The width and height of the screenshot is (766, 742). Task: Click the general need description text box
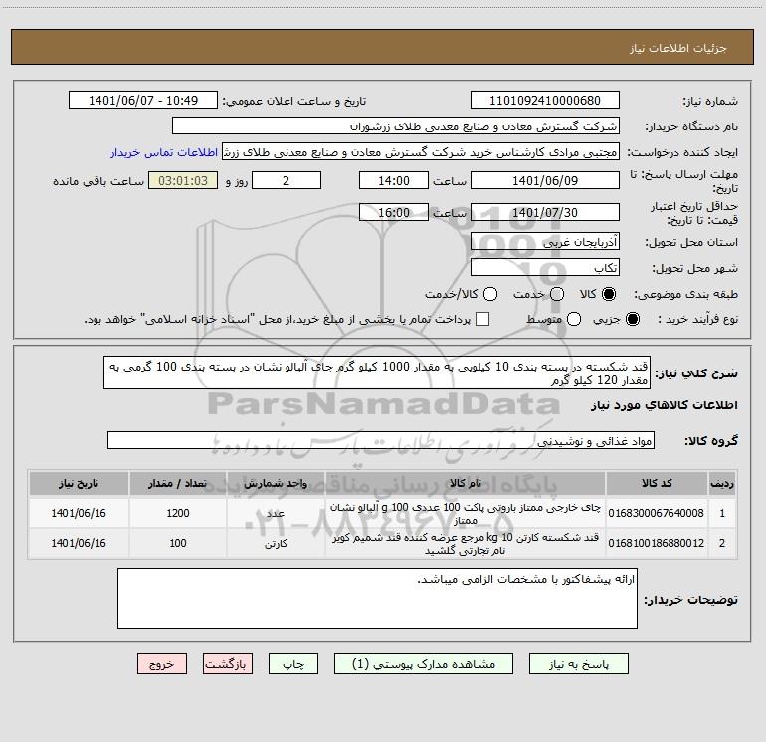[377, 372]
